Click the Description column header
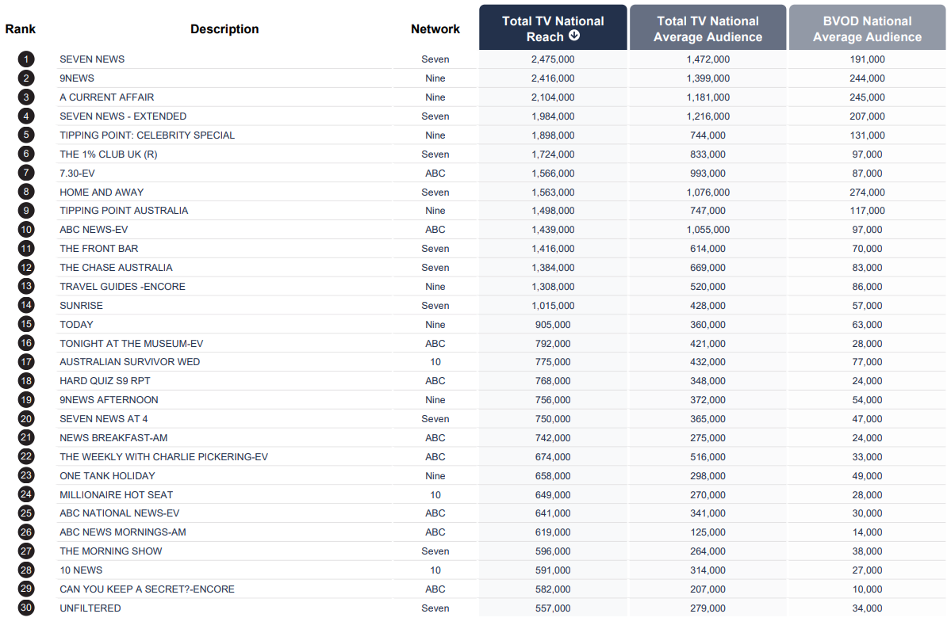This screenshot has height=629, width=951. click(224, 29)
